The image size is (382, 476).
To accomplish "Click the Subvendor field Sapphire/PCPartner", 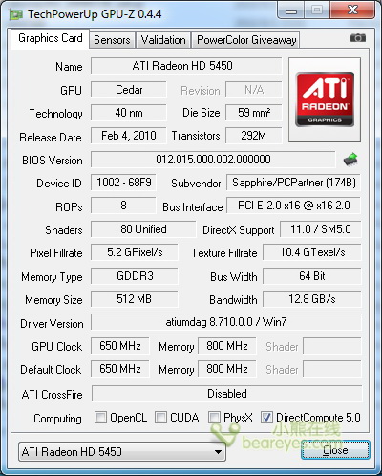I will point(293,183).
